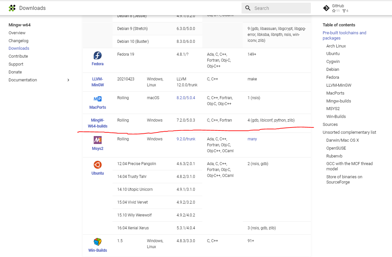The height and width of the screenshot is (257, 392).
Task: Click the 8.2.0/5.0.4 version link
Action: pos(186,98)
